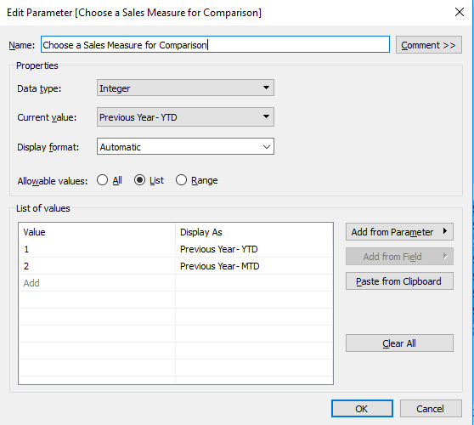Screen dimensions: 474x425
Task: Close the Edit Parameter dialog
Action: tap(460, 12)
